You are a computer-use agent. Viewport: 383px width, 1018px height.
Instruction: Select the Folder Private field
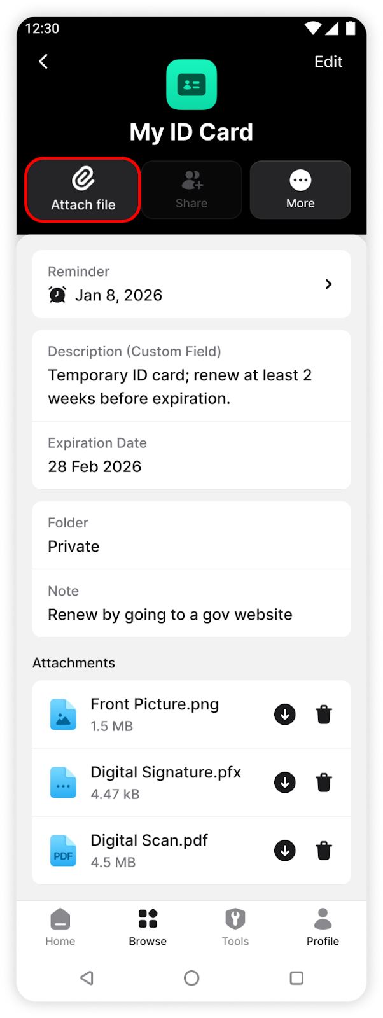191,535
